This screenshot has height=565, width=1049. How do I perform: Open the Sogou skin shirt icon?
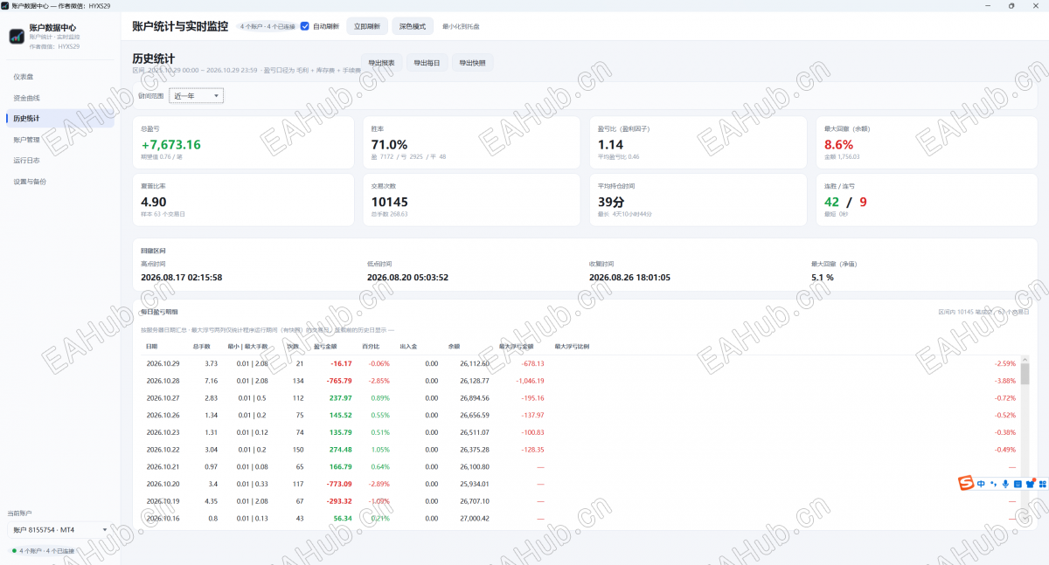[x=1031, y=484]
